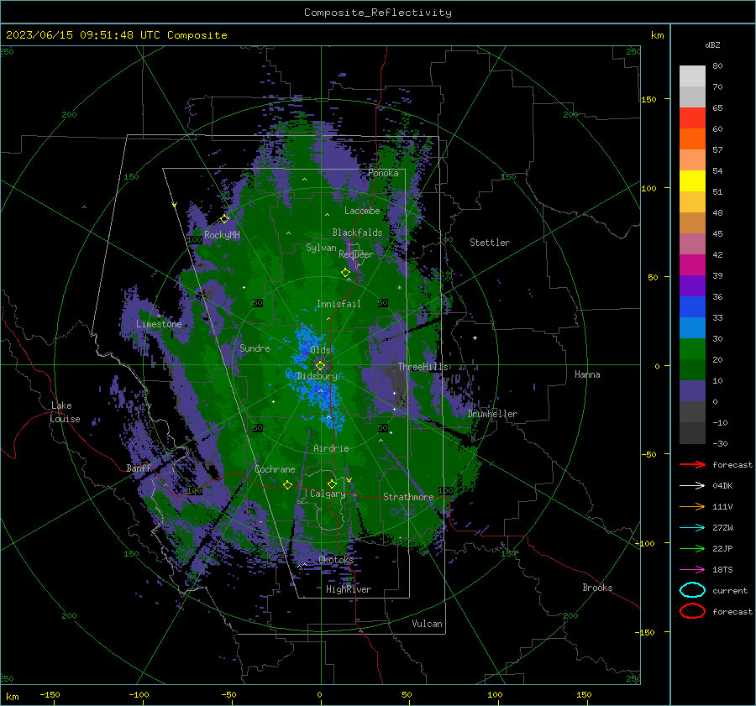Click the Lake Louise label

65,412
